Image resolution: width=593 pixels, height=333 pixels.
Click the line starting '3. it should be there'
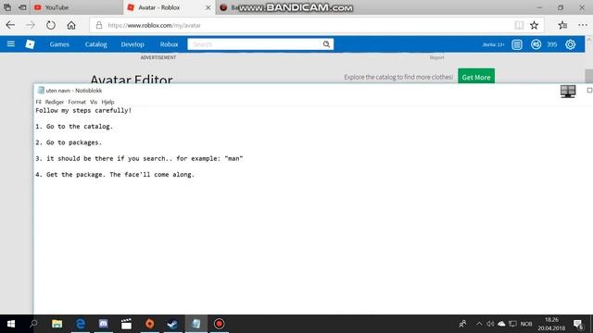139,158
